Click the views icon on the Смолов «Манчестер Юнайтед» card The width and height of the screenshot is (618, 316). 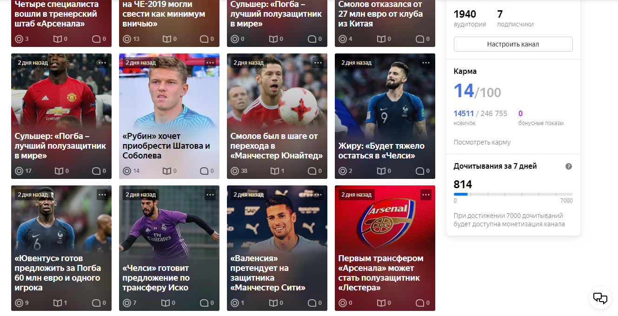(235, 171)
